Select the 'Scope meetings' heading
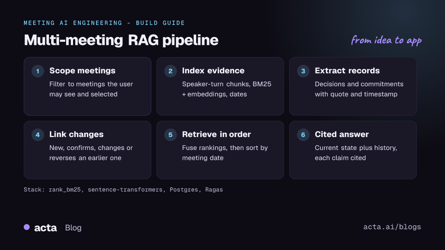Viewport: 445px width, 250px height. [x=82, y=71]
